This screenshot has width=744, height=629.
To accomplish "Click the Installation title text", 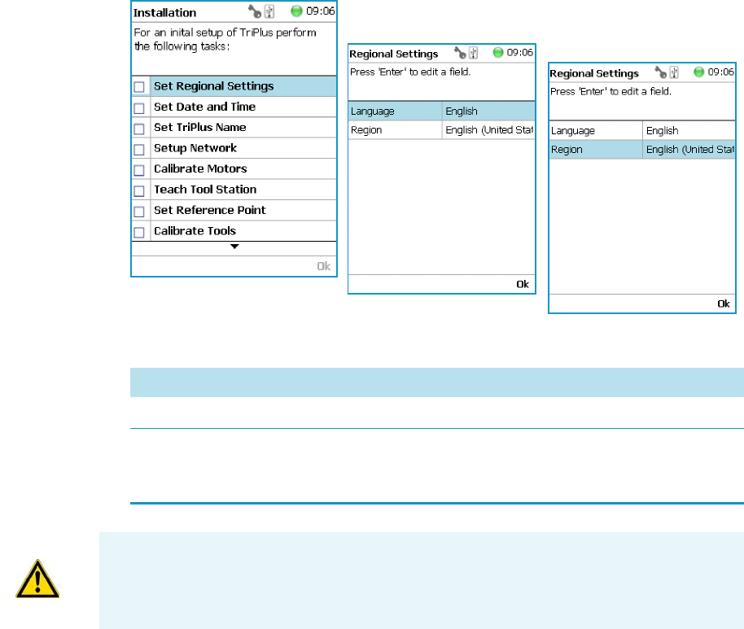I will tap(164, 13).
